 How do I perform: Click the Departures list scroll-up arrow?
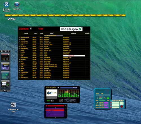click(x=49, y=79)
